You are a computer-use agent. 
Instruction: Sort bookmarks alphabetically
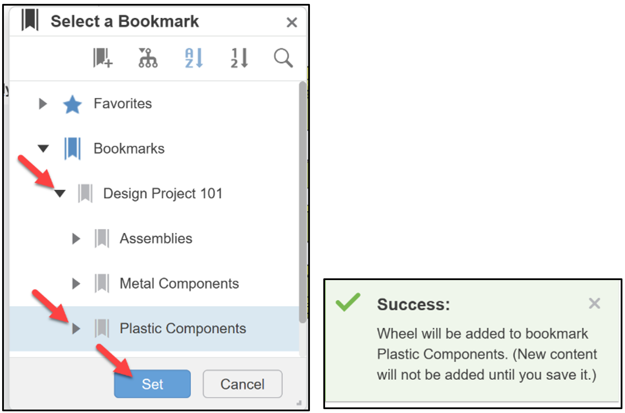[x=193, y=58]
